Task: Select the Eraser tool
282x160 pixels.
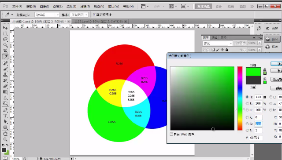Action: pyautogui.click(x=5, y=86)
